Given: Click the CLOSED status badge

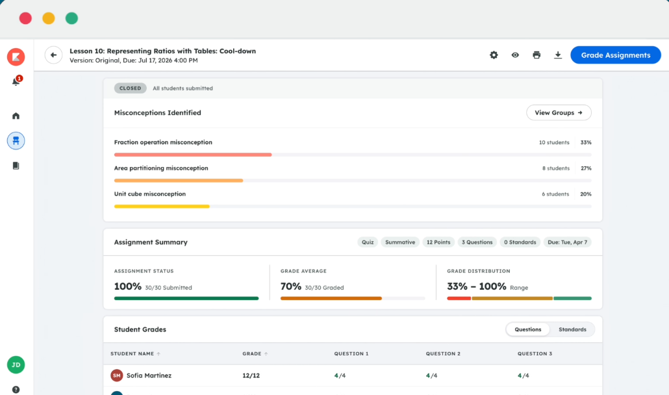Looking at the screenshot, I should click(130, 88).
